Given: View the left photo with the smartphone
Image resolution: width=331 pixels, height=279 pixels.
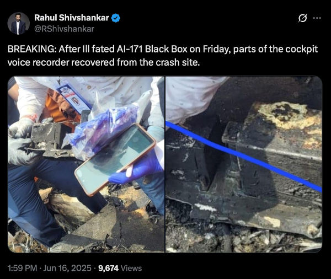Looking at the screenshot, I should (x=86, y=164).
